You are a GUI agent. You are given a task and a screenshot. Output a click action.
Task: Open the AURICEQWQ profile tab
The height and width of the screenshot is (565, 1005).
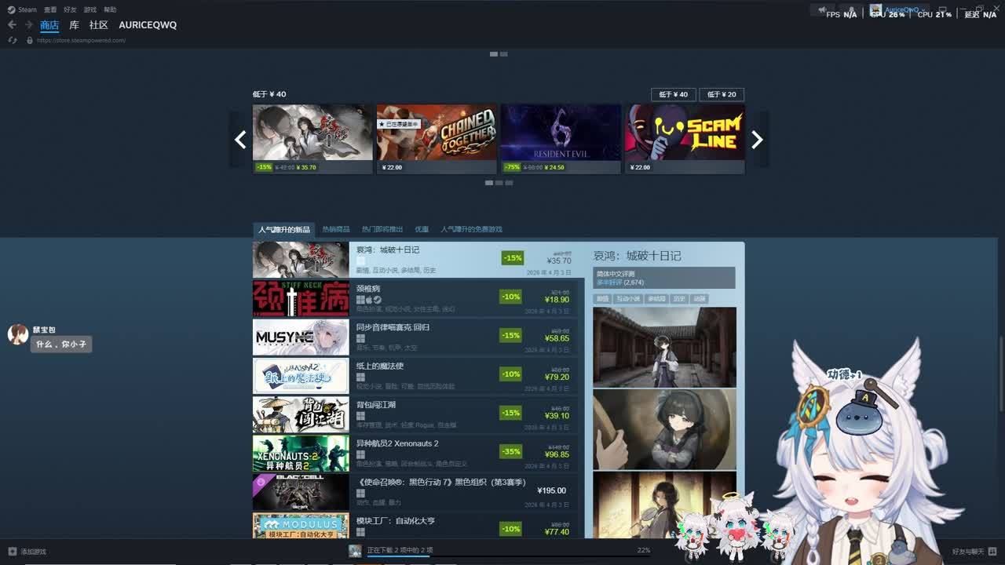[148, 25]
